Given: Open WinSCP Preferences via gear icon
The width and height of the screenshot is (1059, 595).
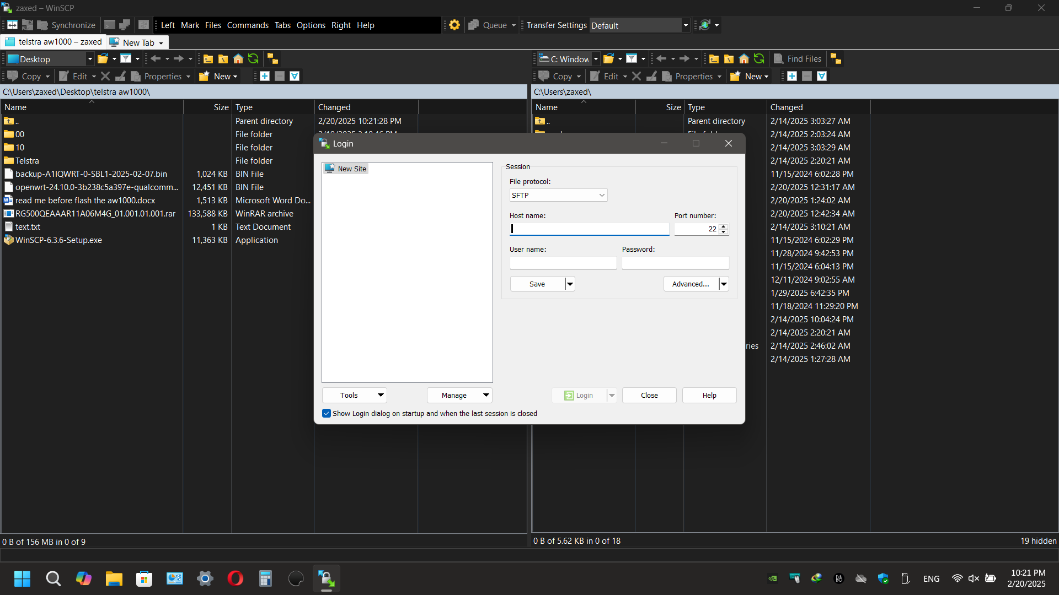Looking at the screenshot, I should tap(454, 25).
